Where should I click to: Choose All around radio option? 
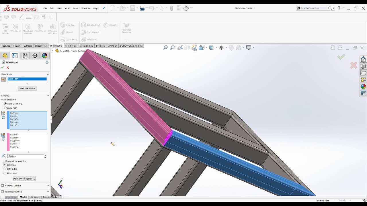[5, 173]
